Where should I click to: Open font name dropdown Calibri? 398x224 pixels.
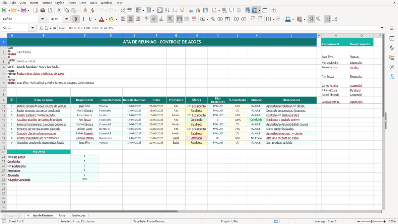[42, 19]
